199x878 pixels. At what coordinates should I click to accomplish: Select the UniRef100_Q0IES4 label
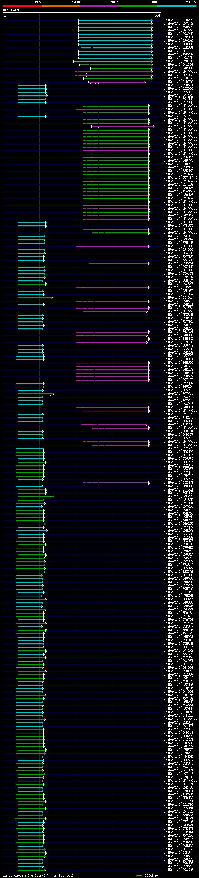click(x=178, y=308)
